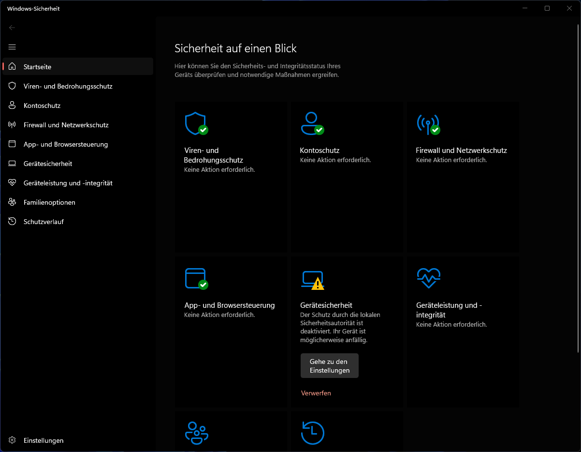
Task: Open the Geräteleistung und -integrität card title
Action: pos(449,310)
